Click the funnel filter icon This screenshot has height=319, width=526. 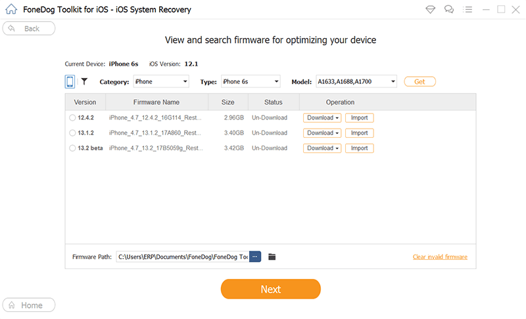[x=84, y=81]
